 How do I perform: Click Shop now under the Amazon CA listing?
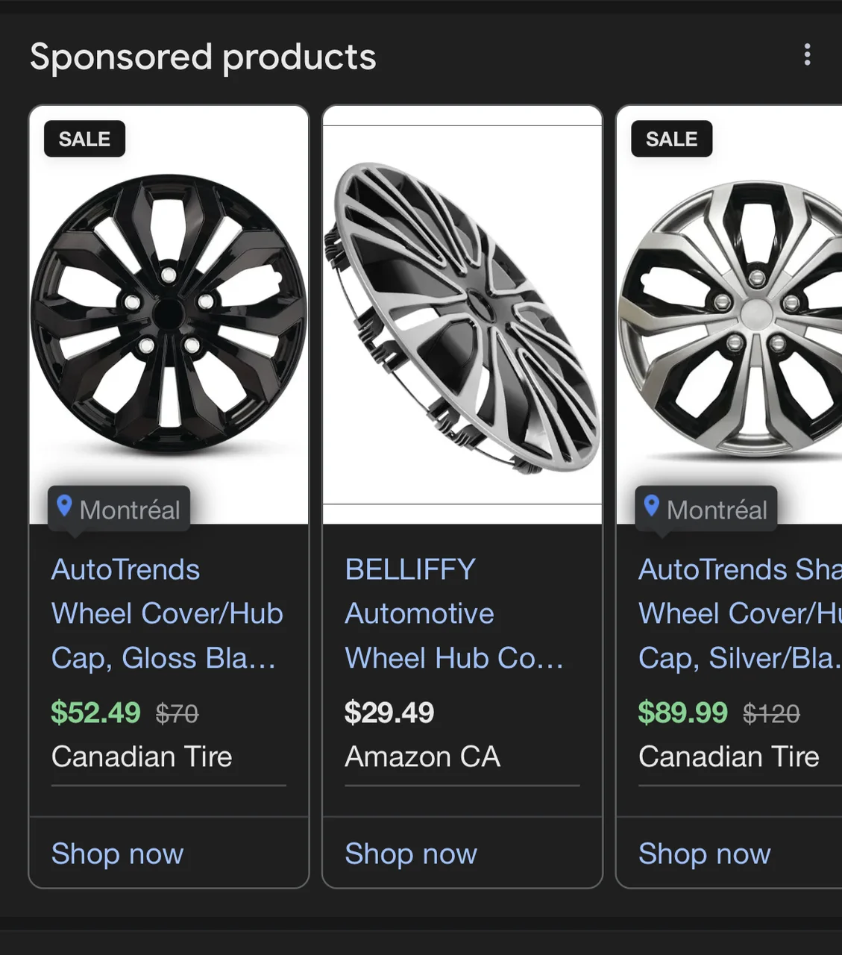click(411, 854)
